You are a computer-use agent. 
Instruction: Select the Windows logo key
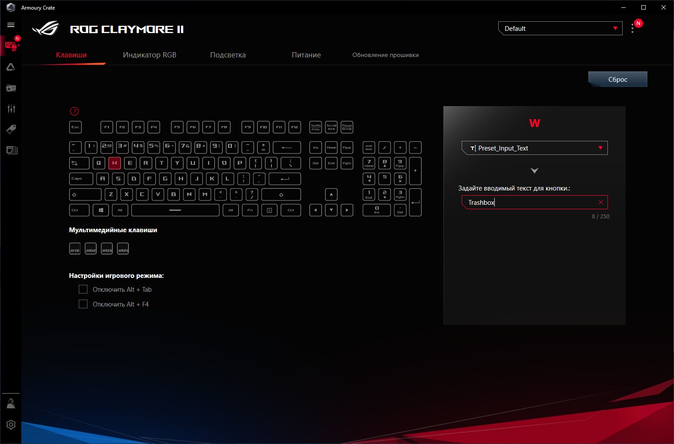[101, 210]
